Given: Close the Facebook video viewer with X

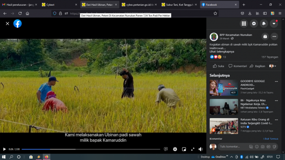Looking at the screenshot, I should pos(7,24).
